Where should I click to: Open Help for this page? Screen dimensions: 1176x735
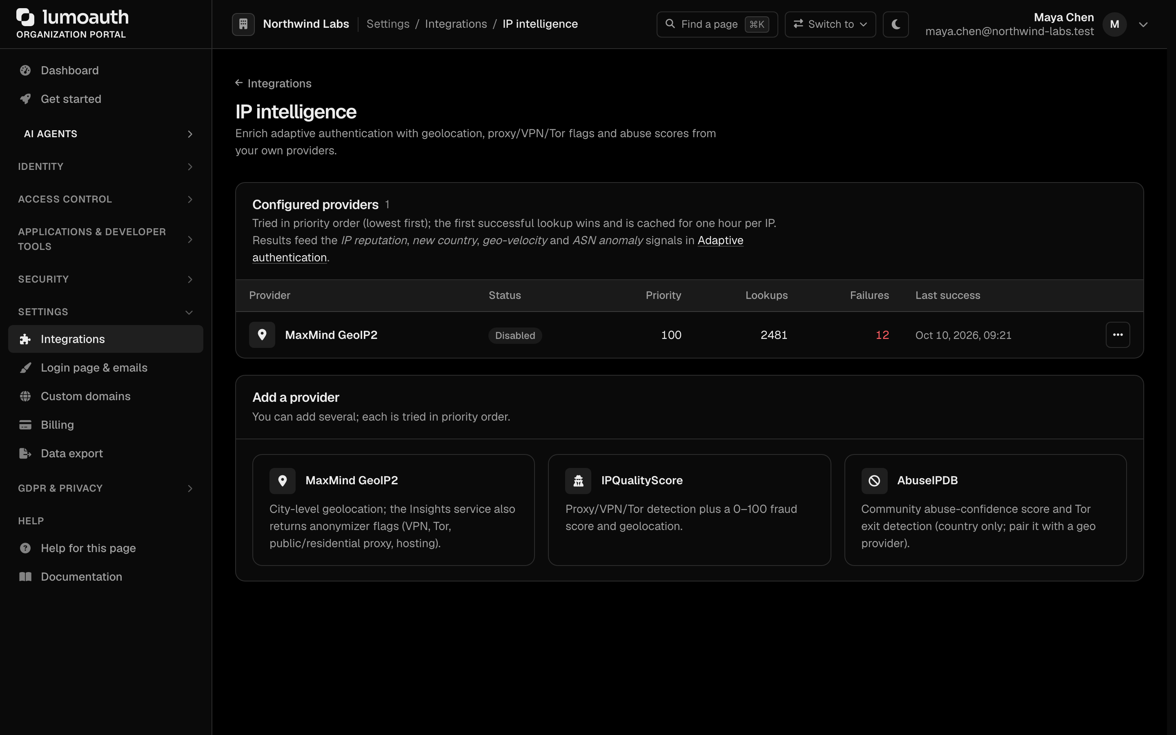pos(105,548)
